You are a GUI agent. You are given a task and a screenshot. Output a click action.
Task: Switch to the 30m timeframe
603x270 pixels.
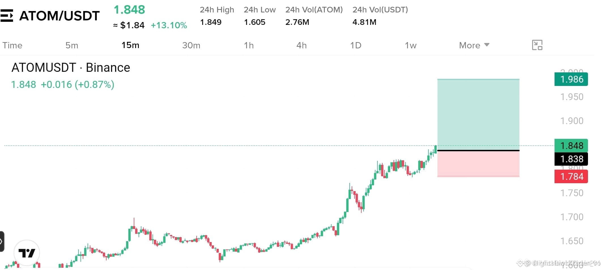coord(191,45)
